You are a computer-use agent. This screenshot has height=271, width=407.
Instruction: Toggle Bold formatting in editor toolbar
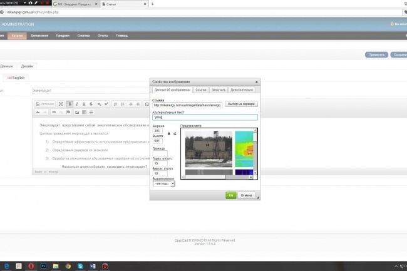[70, 104]
